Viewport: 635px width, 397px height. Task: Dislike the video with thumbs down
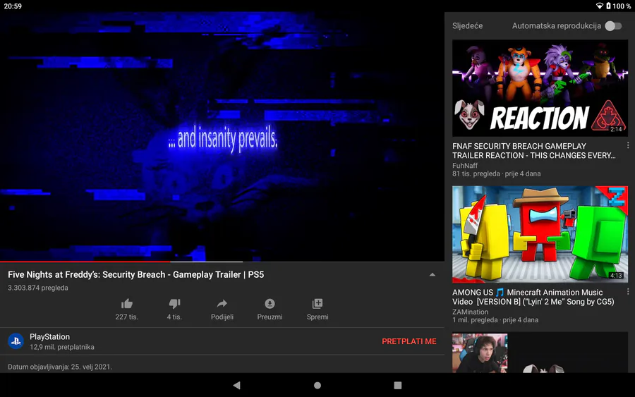point(174,303)
